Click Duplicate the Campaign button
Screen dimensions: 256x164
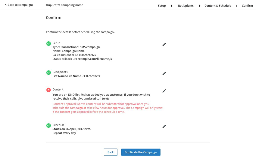click(x=141, y=152)
